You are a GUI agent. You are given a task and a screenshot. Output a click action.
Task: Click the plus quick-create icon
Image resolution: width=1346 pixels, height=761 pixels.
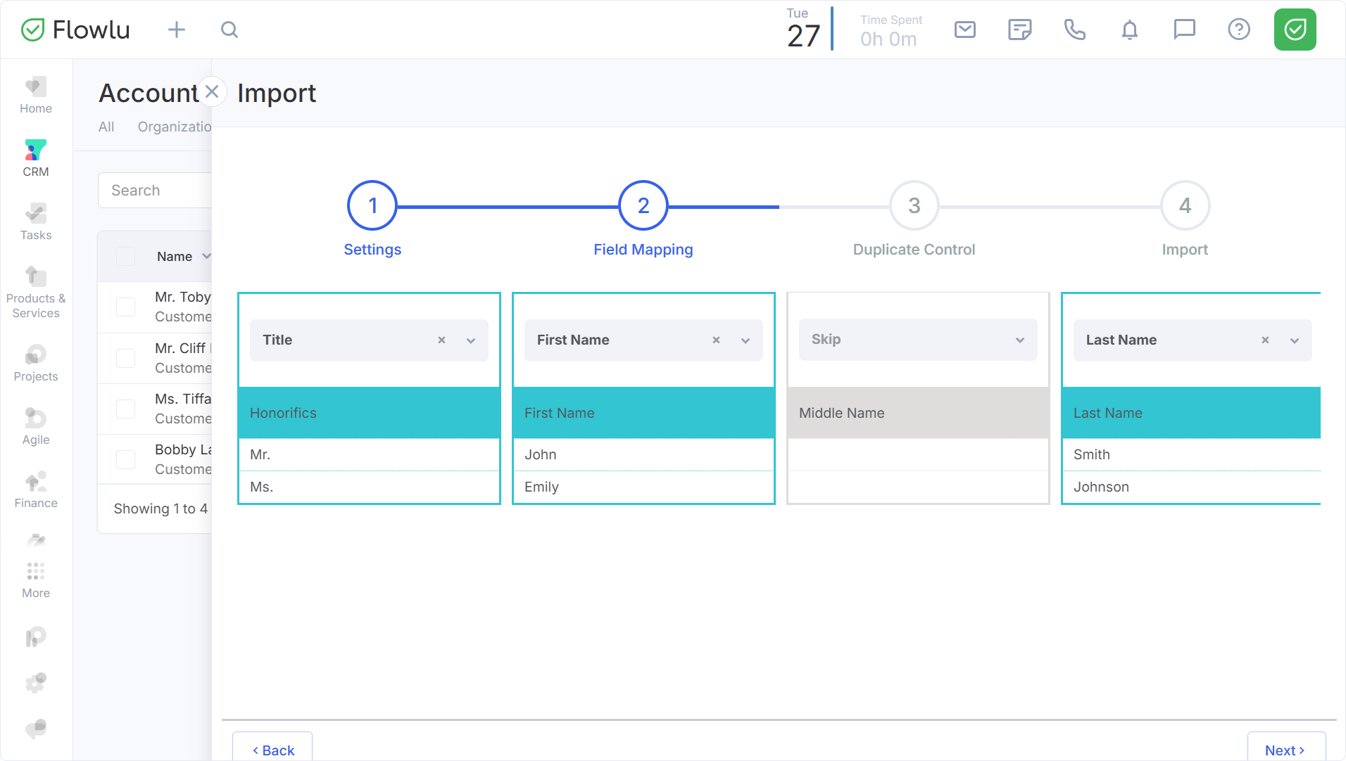click(x=177, y=30)
